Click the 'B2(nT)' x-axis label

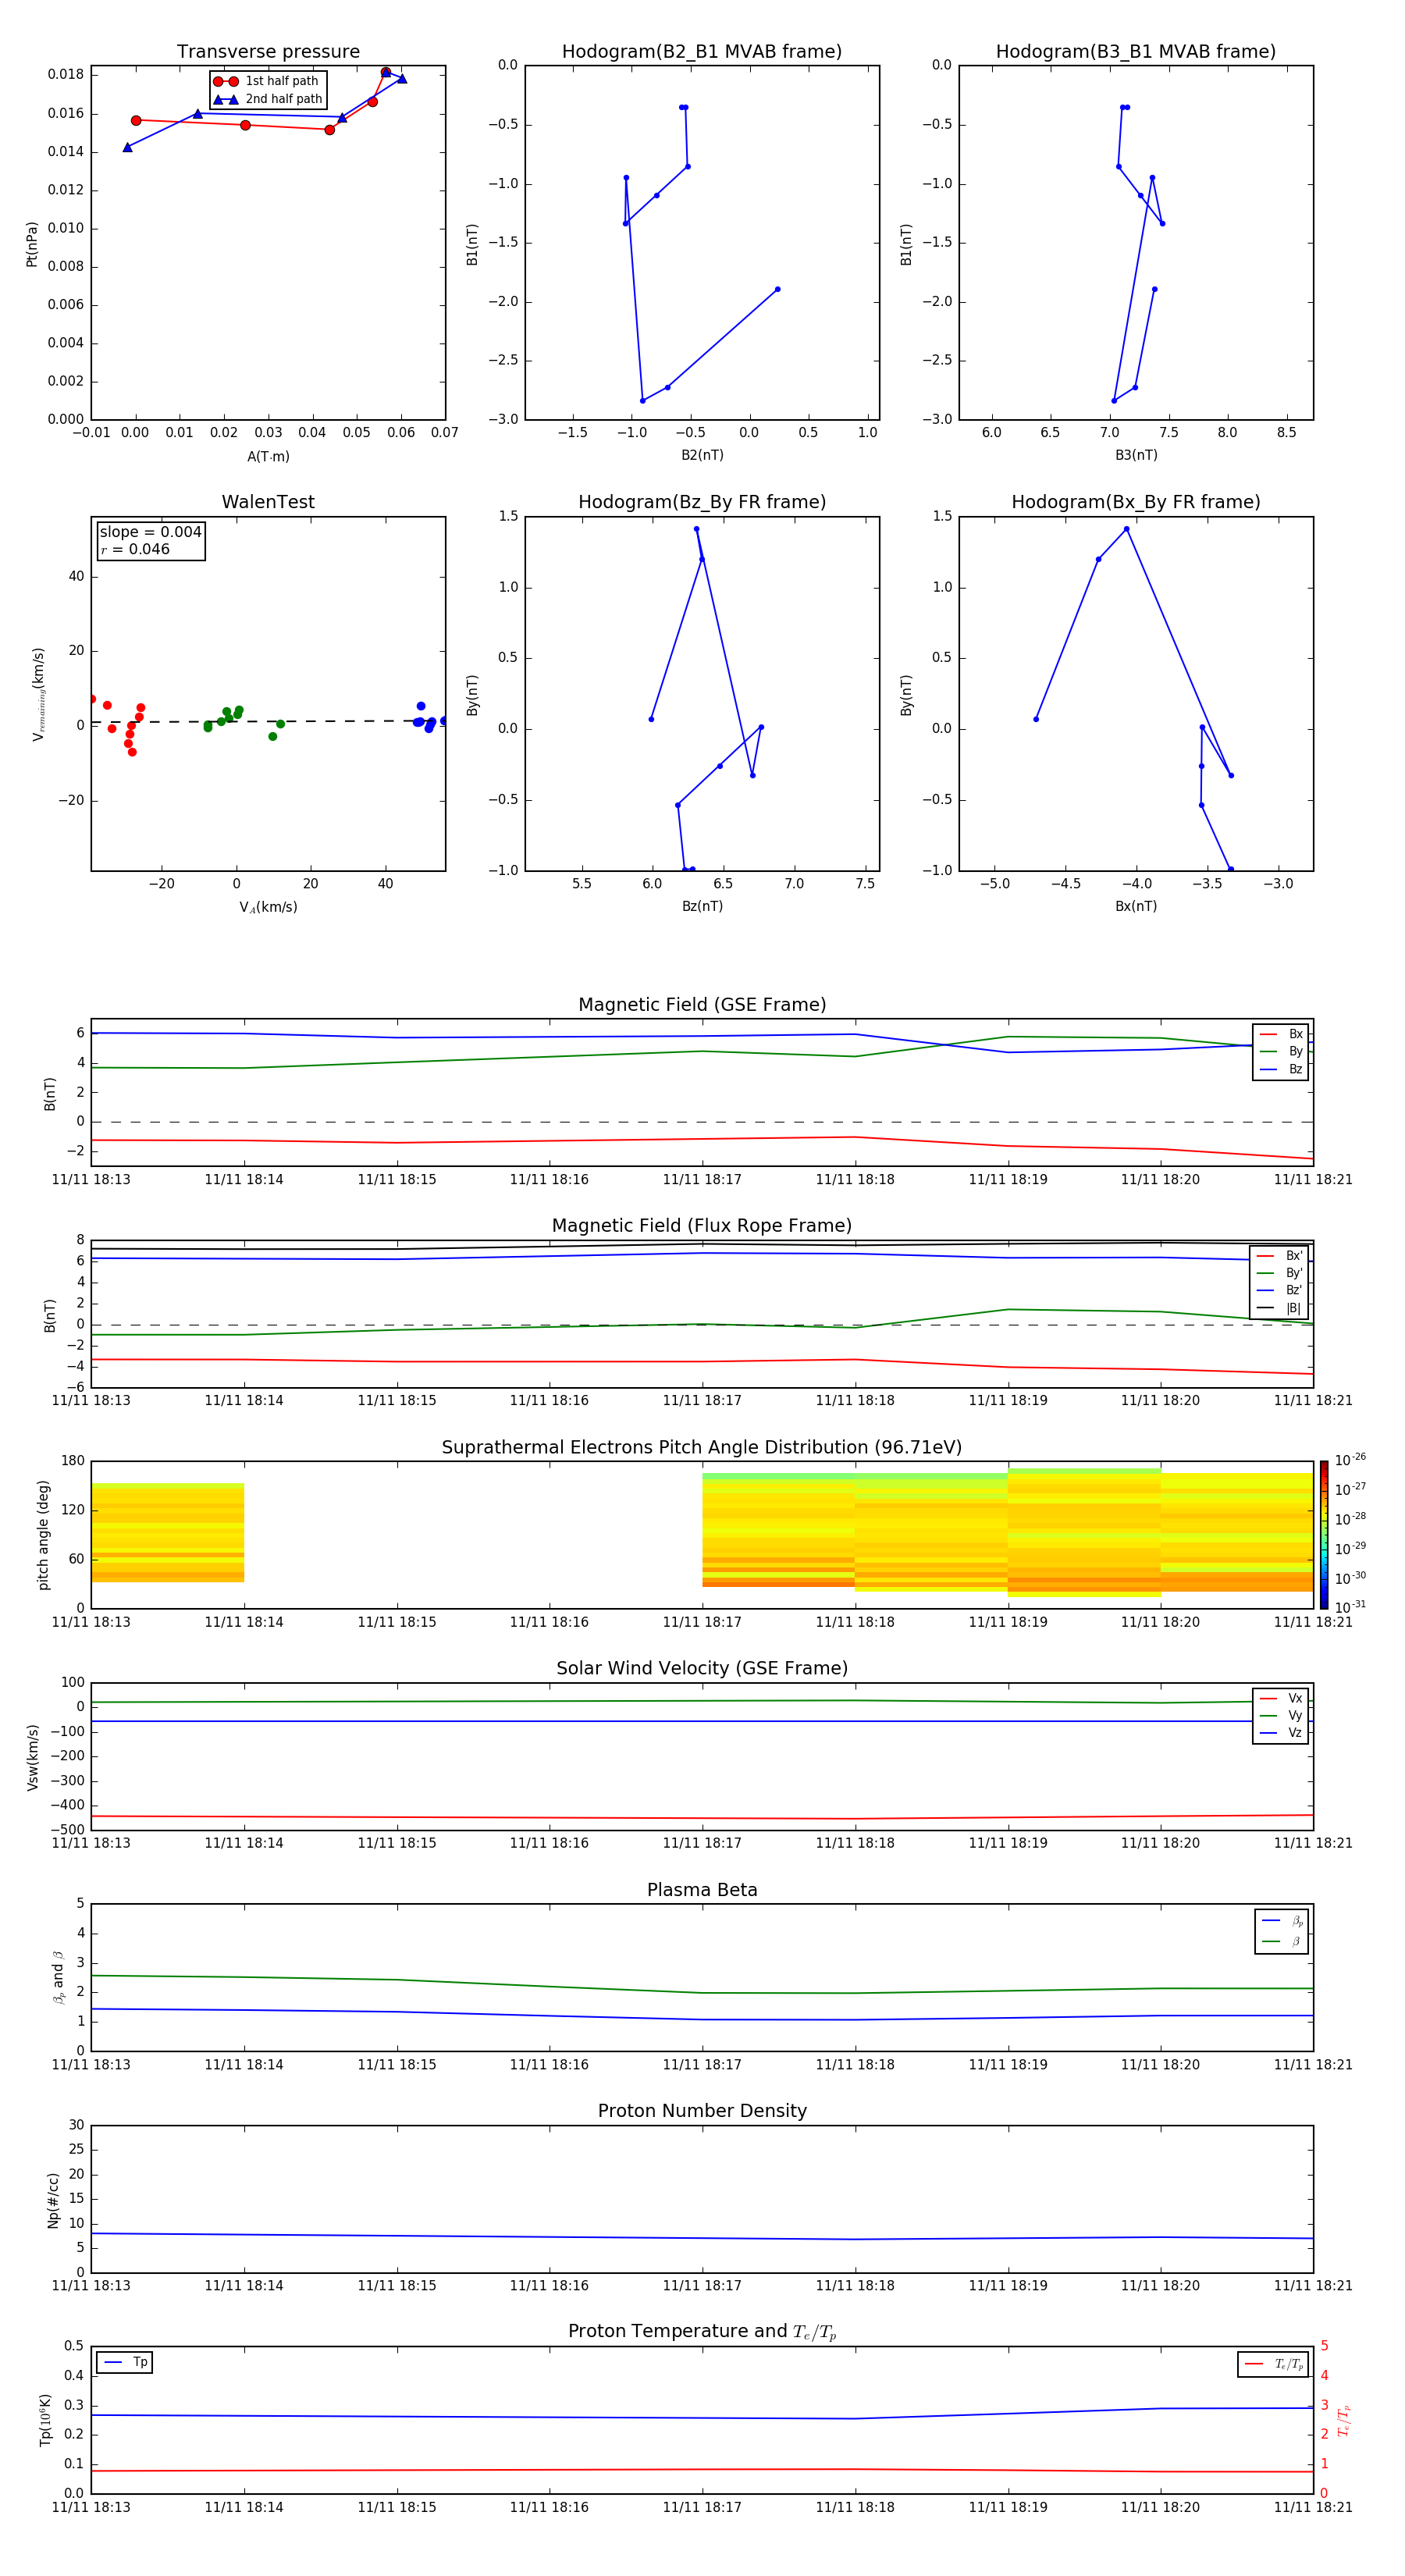(702, 455)
